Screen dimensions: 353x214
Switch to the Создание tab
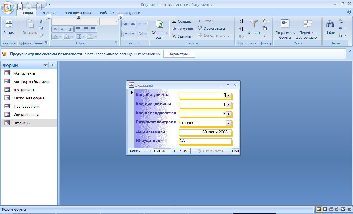[48, 13]
